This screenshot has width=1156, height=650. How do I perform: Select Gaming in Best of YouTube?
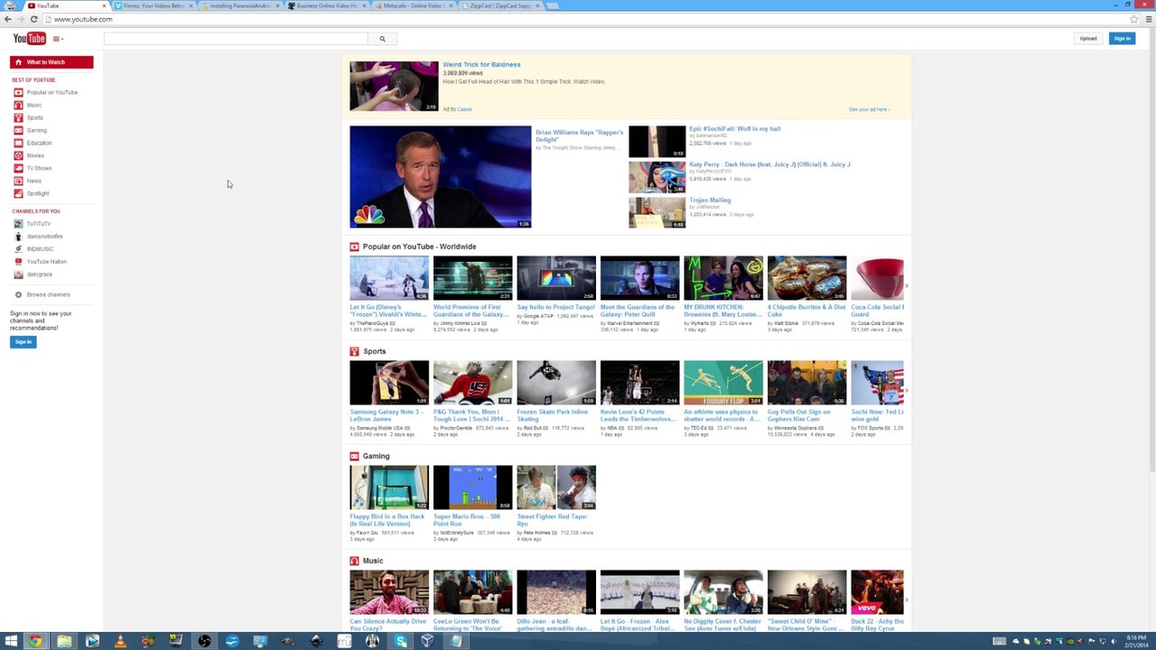click(x=36, y=130)
